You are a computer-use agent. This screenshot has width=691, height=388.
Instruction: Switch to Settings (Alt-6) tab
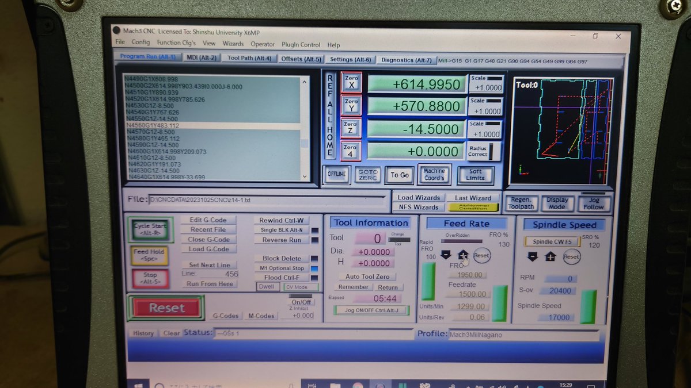(351, 59)
